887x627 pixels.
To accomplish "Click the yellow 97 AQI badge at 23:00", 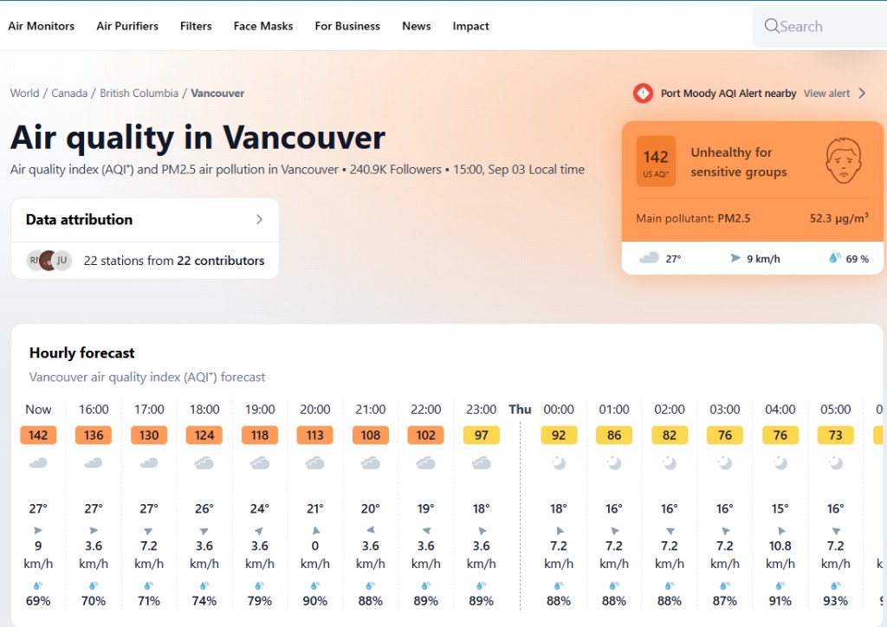I will click(x=481, y=436).
